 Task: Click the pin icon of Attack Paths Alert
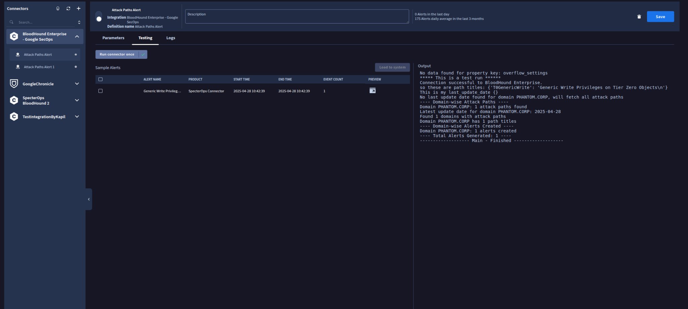coord(18,54)
